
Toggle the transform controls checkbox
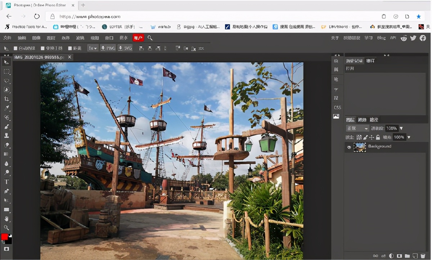pos(42,48)
